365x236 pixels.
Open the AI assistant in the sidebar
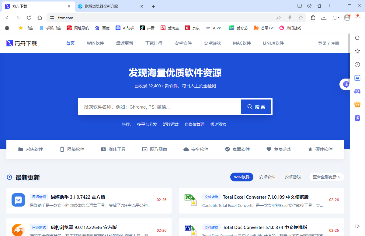[x=357, y=78]
